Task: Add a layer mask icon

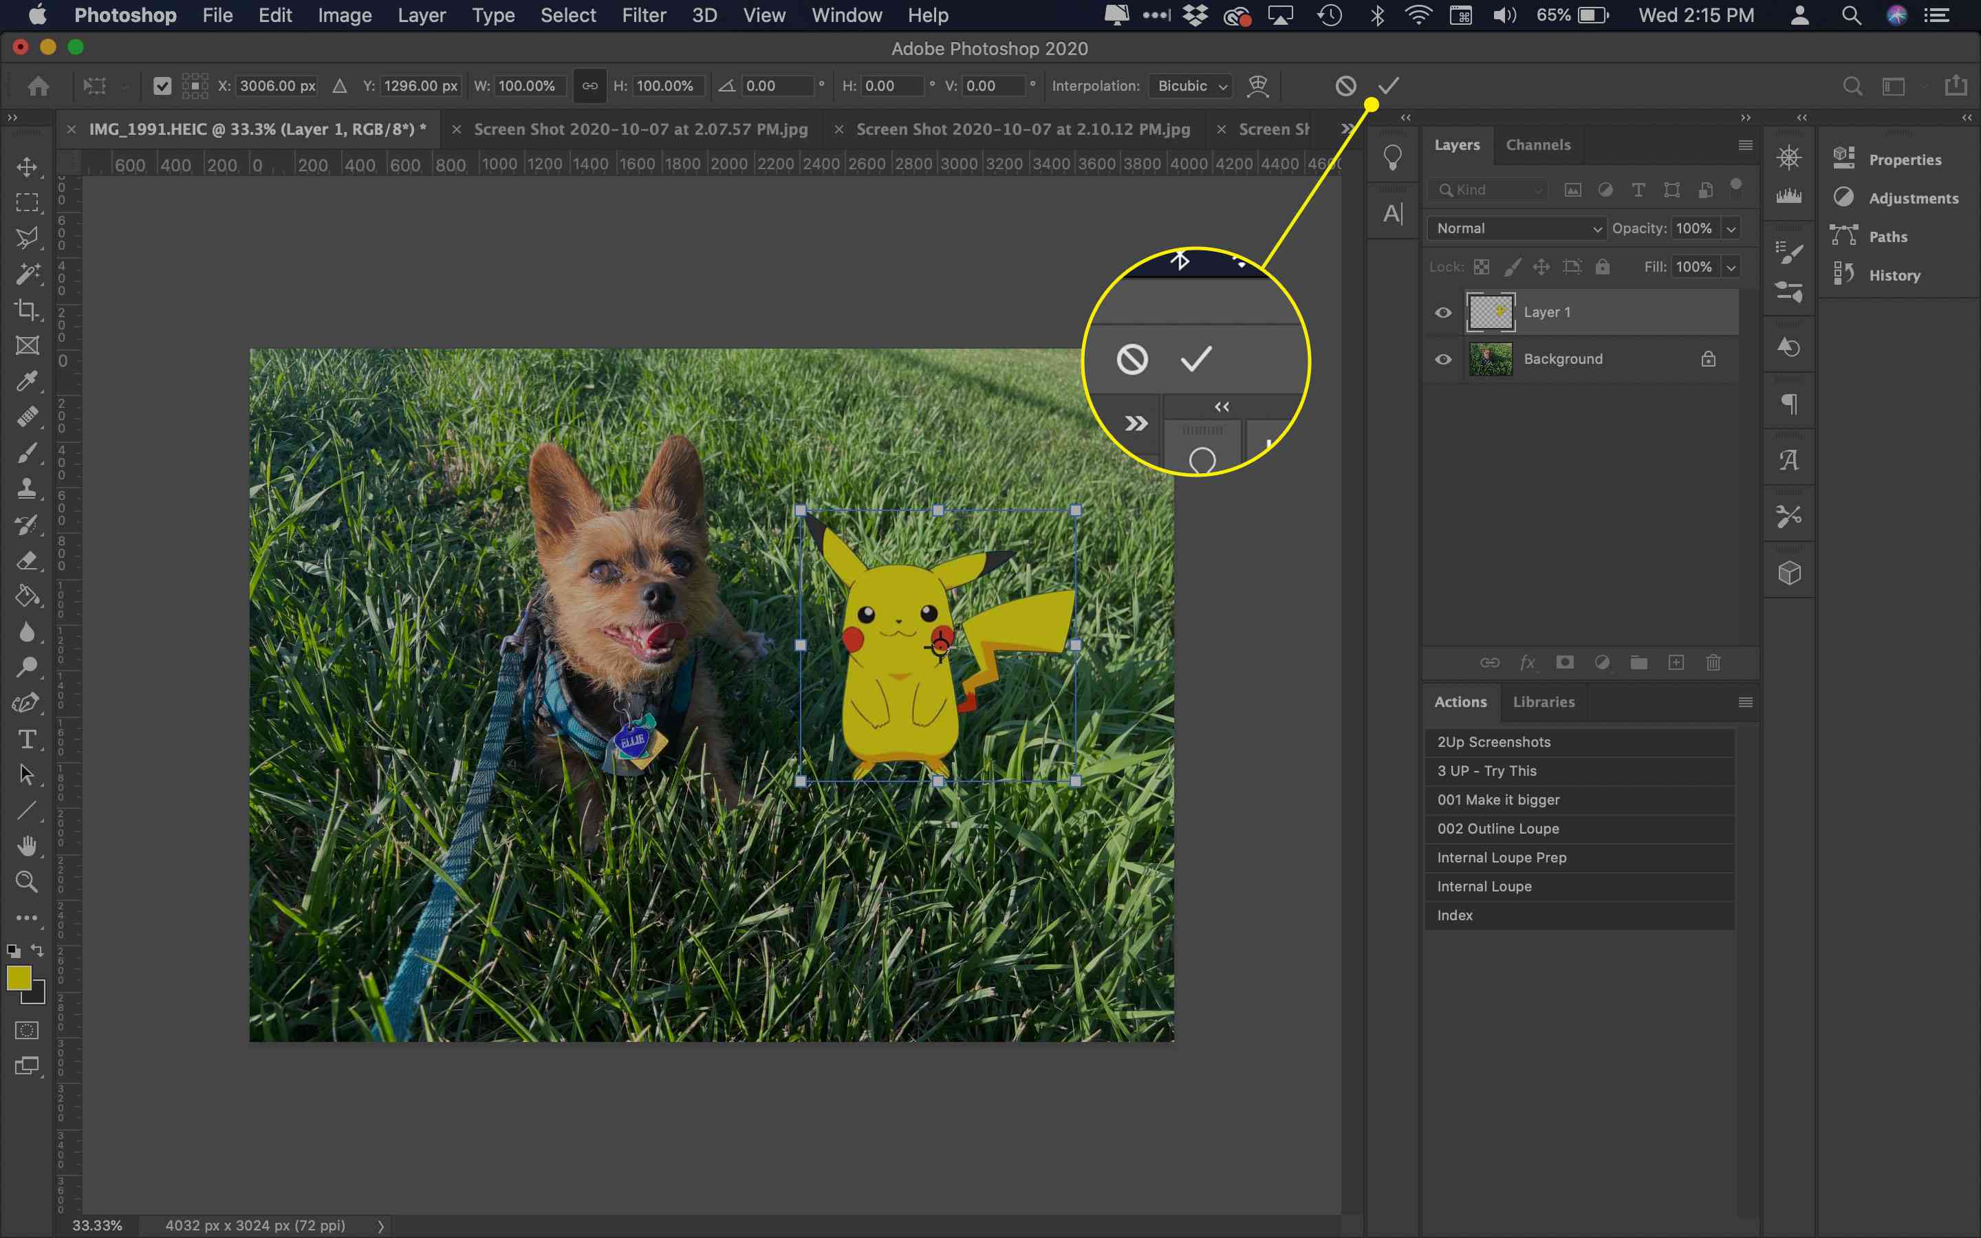Action: pyautogui.click(x=1564, y=662)
